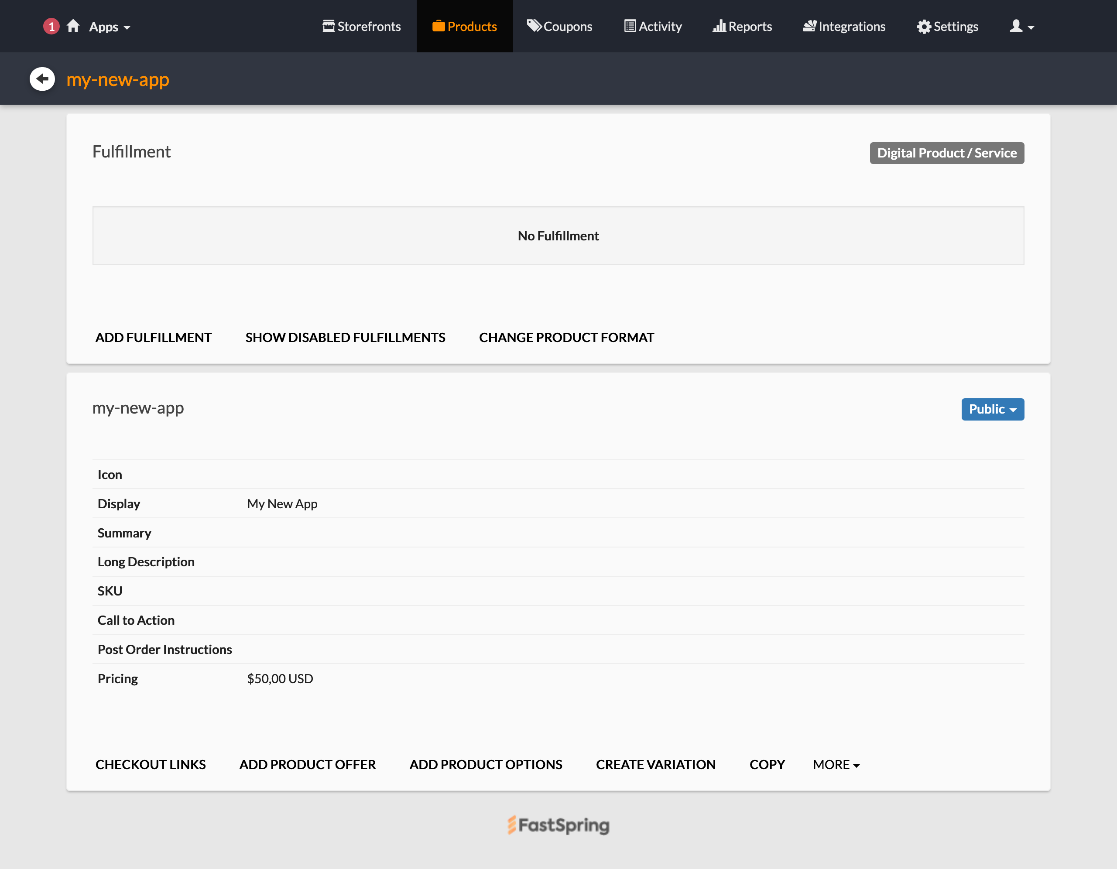Click the back arrow next to my-new-app
1117x869 pixels.
click(x=42, y=78)
